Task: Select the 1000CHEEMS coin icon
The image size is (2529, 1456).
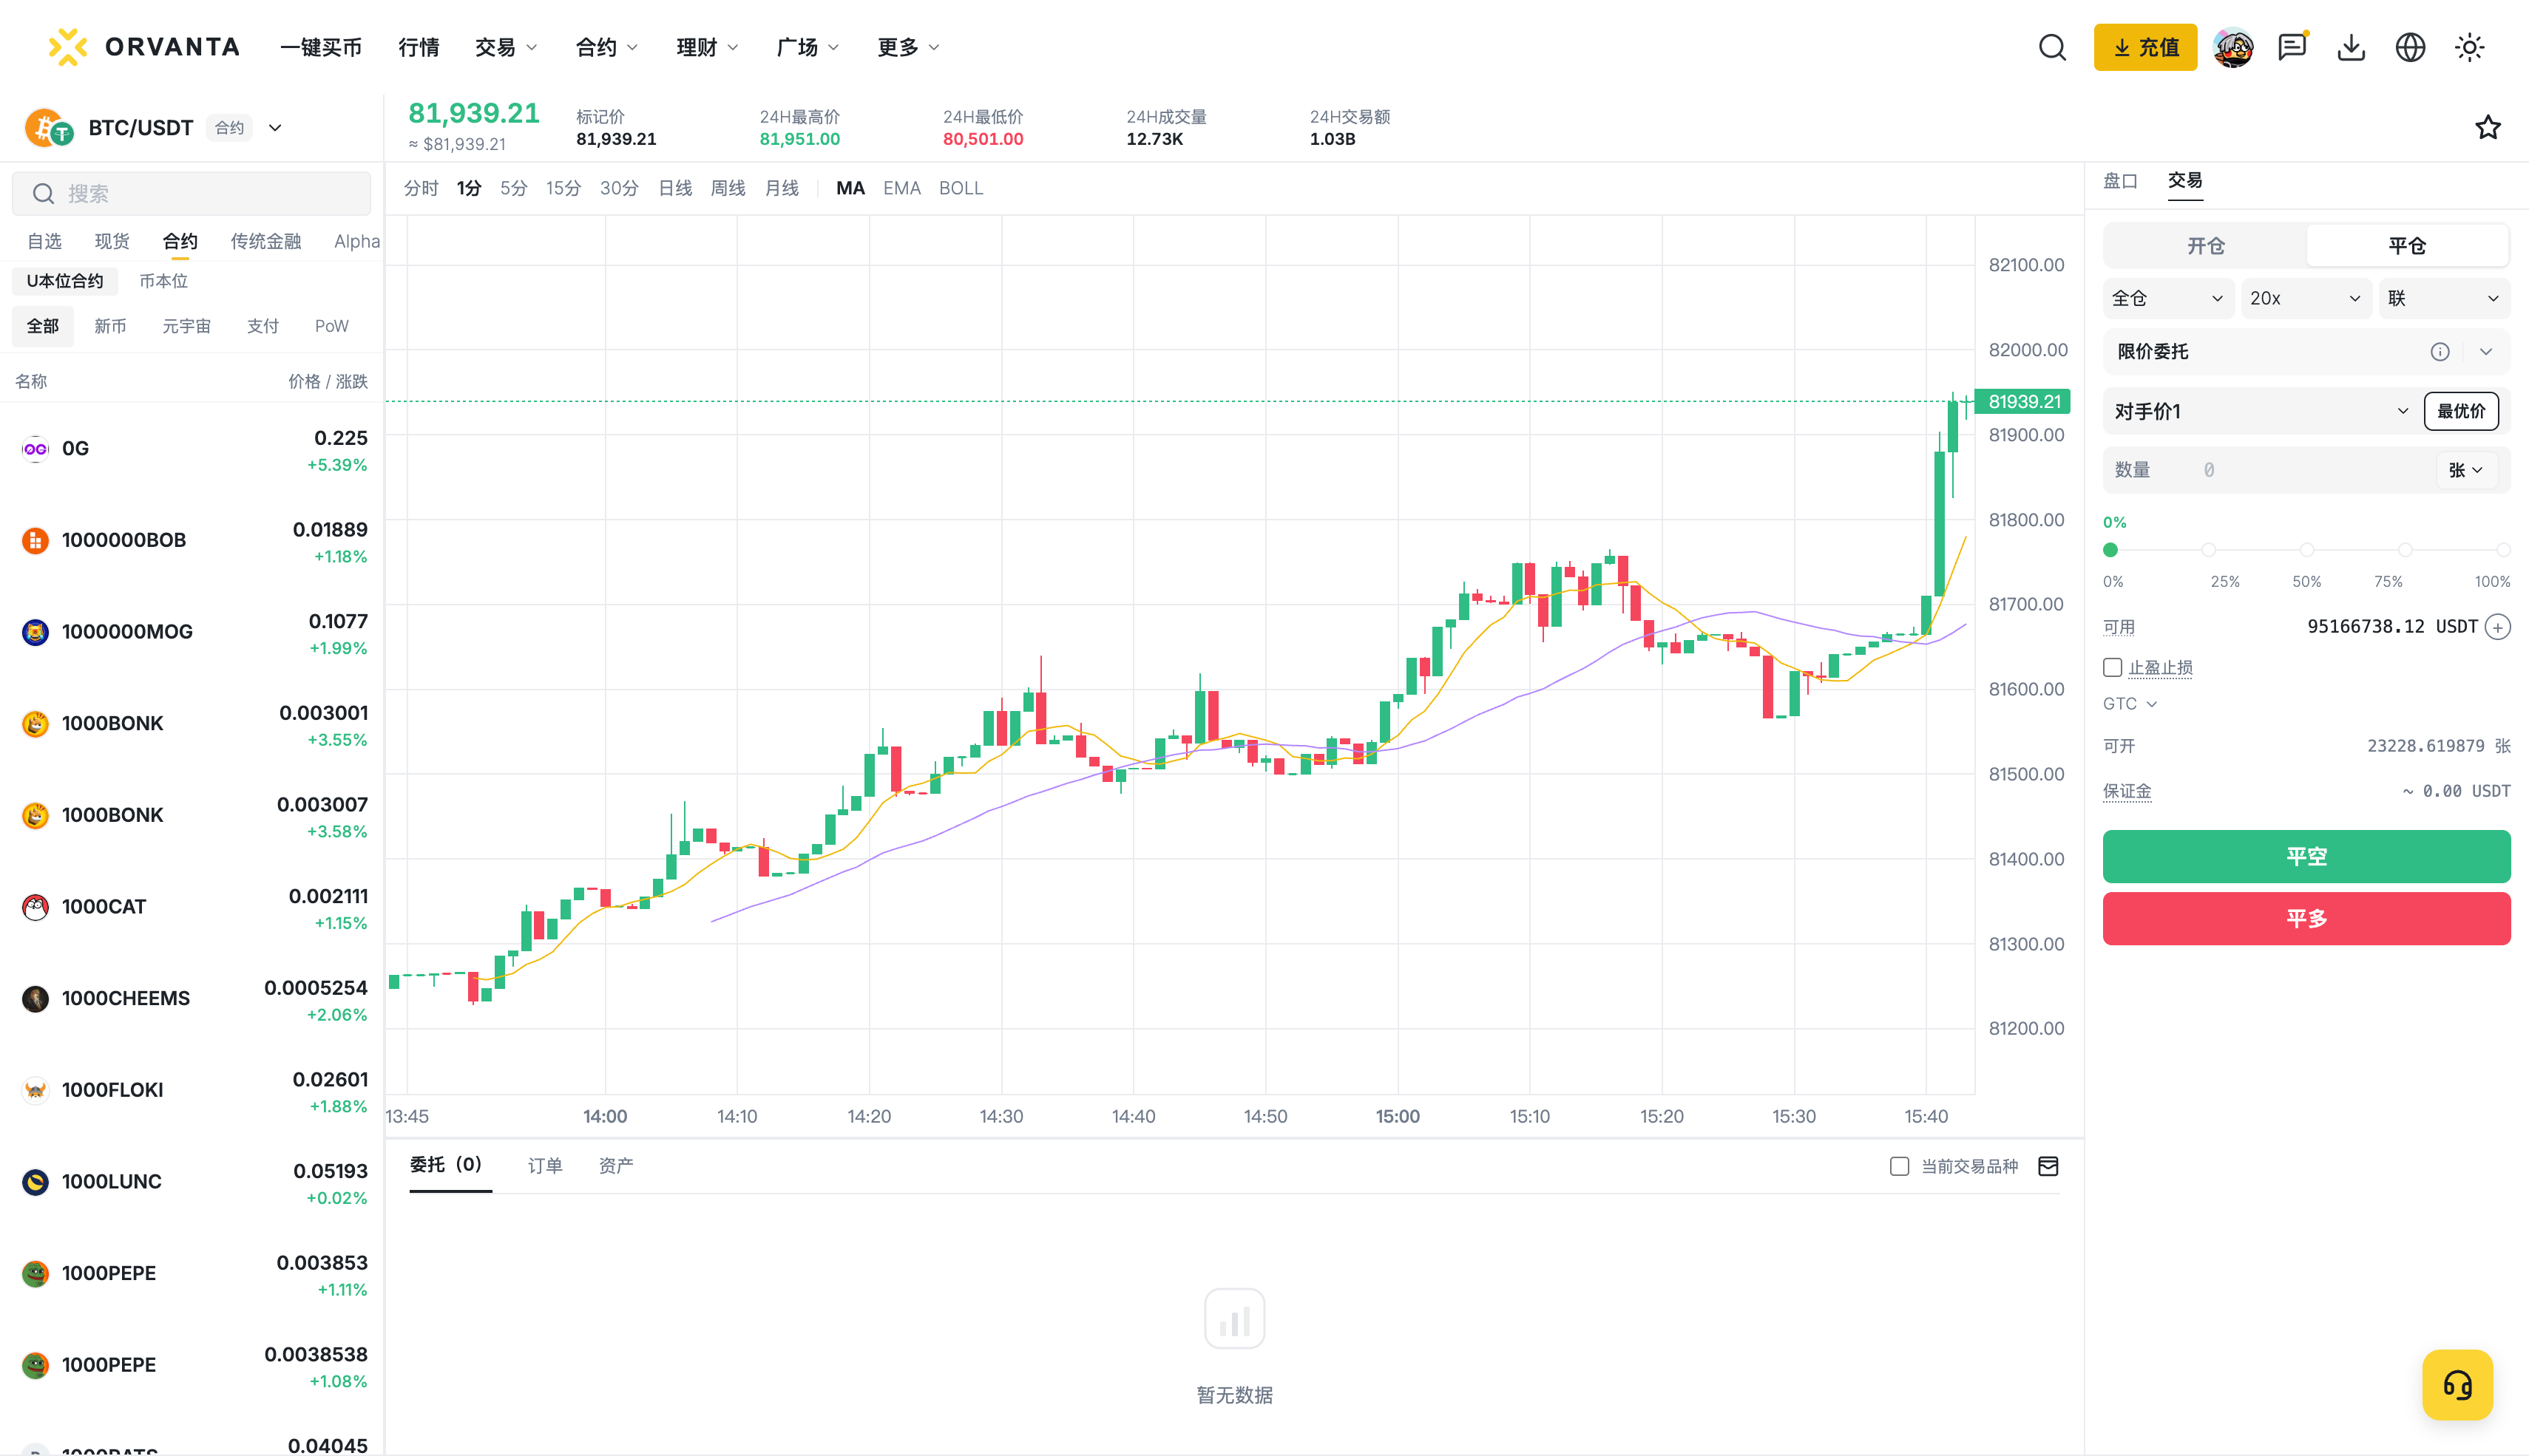Action: (36, 999)
